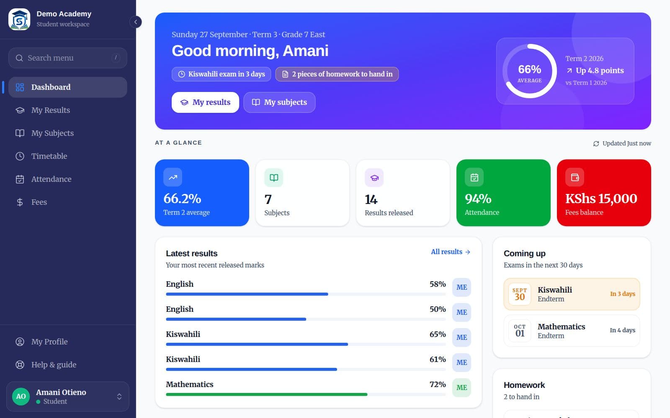Viewport: 670px width, 418px height.
Task: Click the "Good morning, Amani" heading
Action: coord(250,51)
